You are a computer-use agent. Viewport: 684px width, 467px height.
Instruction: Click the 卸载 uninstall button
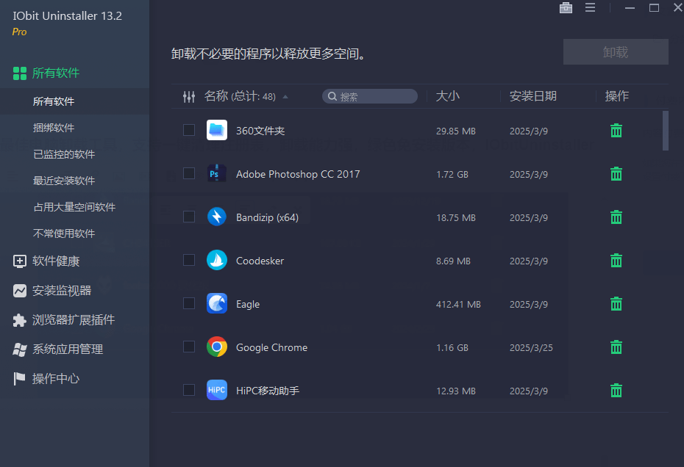(x=616, y=51)
